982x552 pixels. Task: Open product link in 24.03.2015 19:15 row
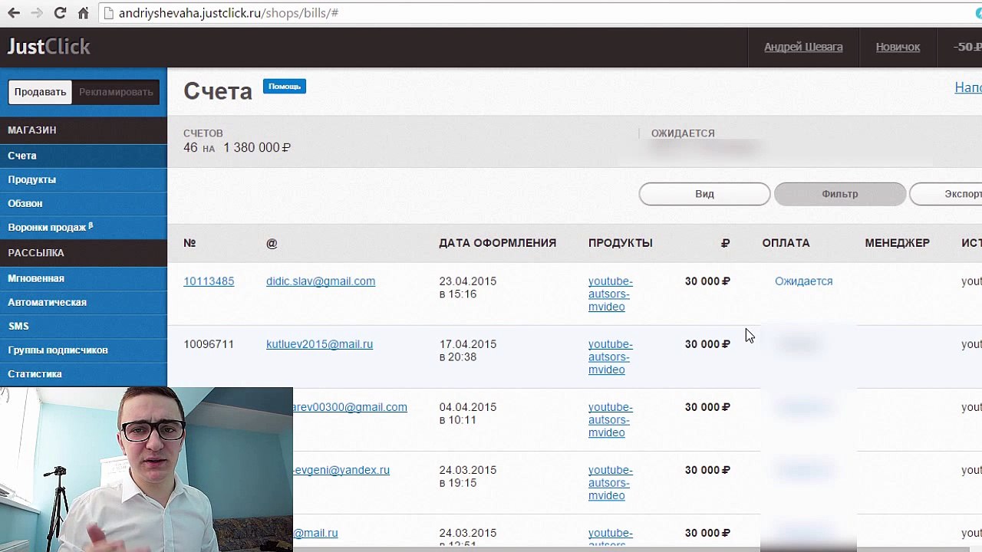pos(610,482)
